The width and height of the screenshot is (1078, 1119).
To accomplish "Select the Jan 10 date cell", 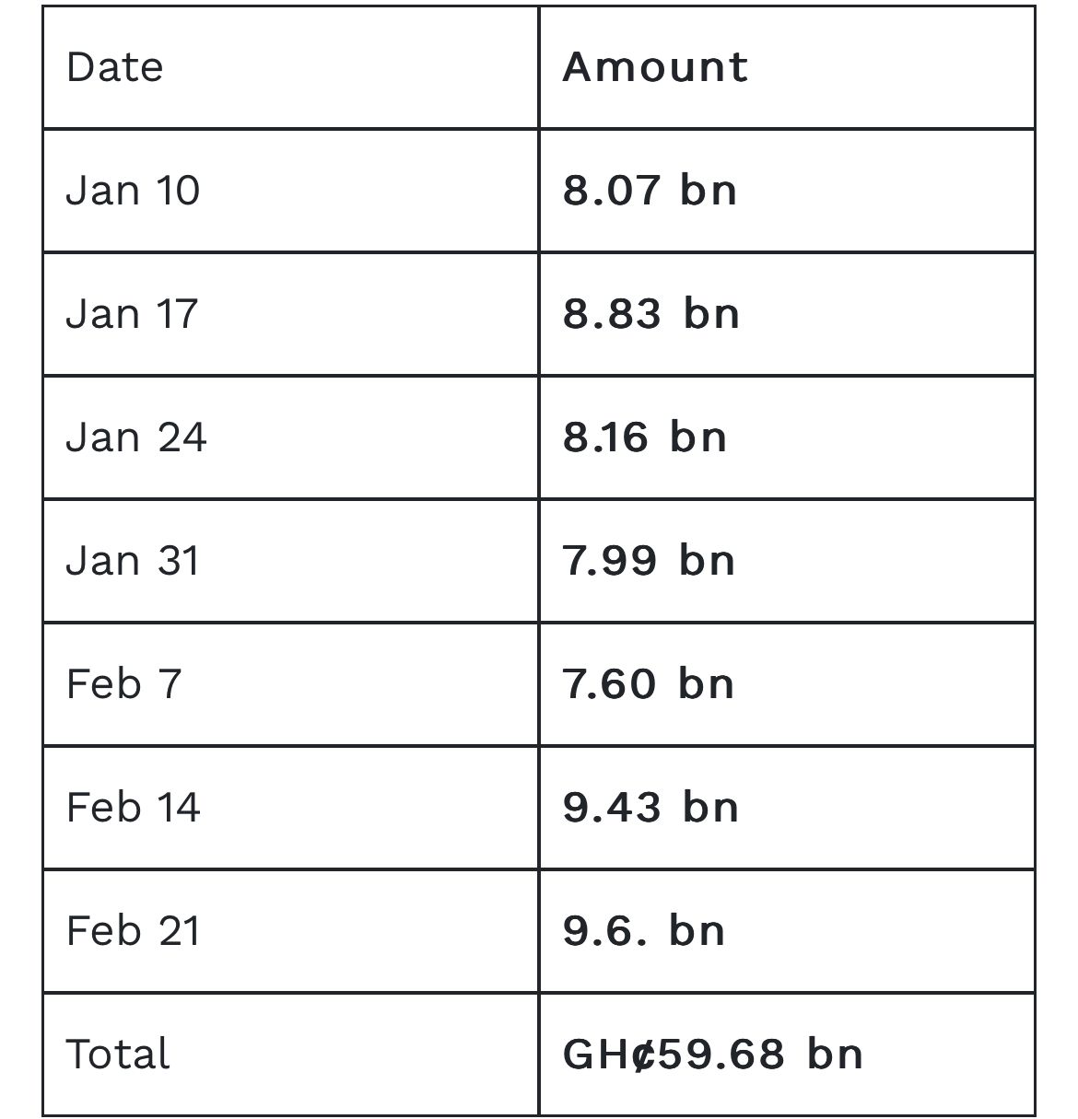I will pyautogui.click(x=290, y=191).
